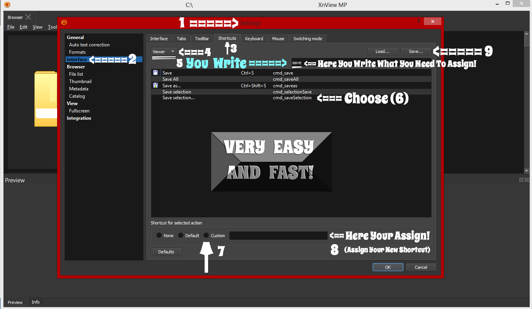The width and height of the screenshot is (532, 309).
Task: Select the "Save All" action row
Action: (x=291, y=79)
